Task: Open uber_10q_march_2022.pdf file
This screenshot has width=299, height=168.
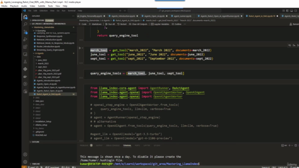Action: click(x=50, y=74)
